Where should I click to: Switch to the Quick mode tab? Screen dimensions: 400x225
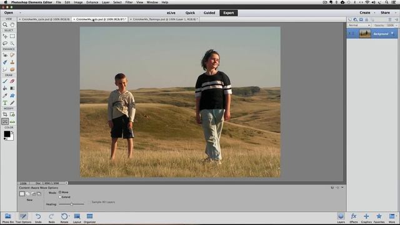[190, 12]
